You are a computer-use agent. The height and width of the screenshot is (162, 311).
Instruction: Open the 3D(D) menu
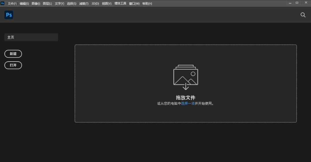[95, 3]
